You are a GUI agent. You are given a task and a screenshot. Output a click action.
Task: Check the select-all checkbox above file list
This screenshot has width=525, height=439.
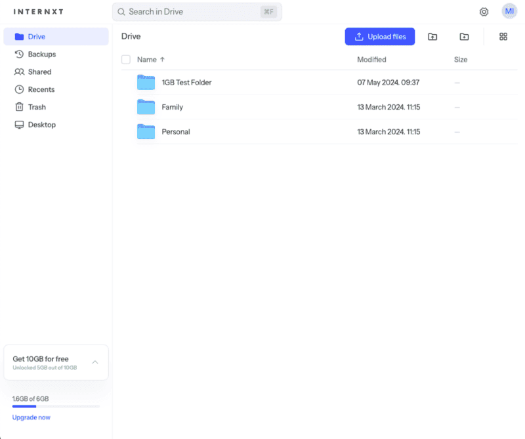click(x=125, y=59)
